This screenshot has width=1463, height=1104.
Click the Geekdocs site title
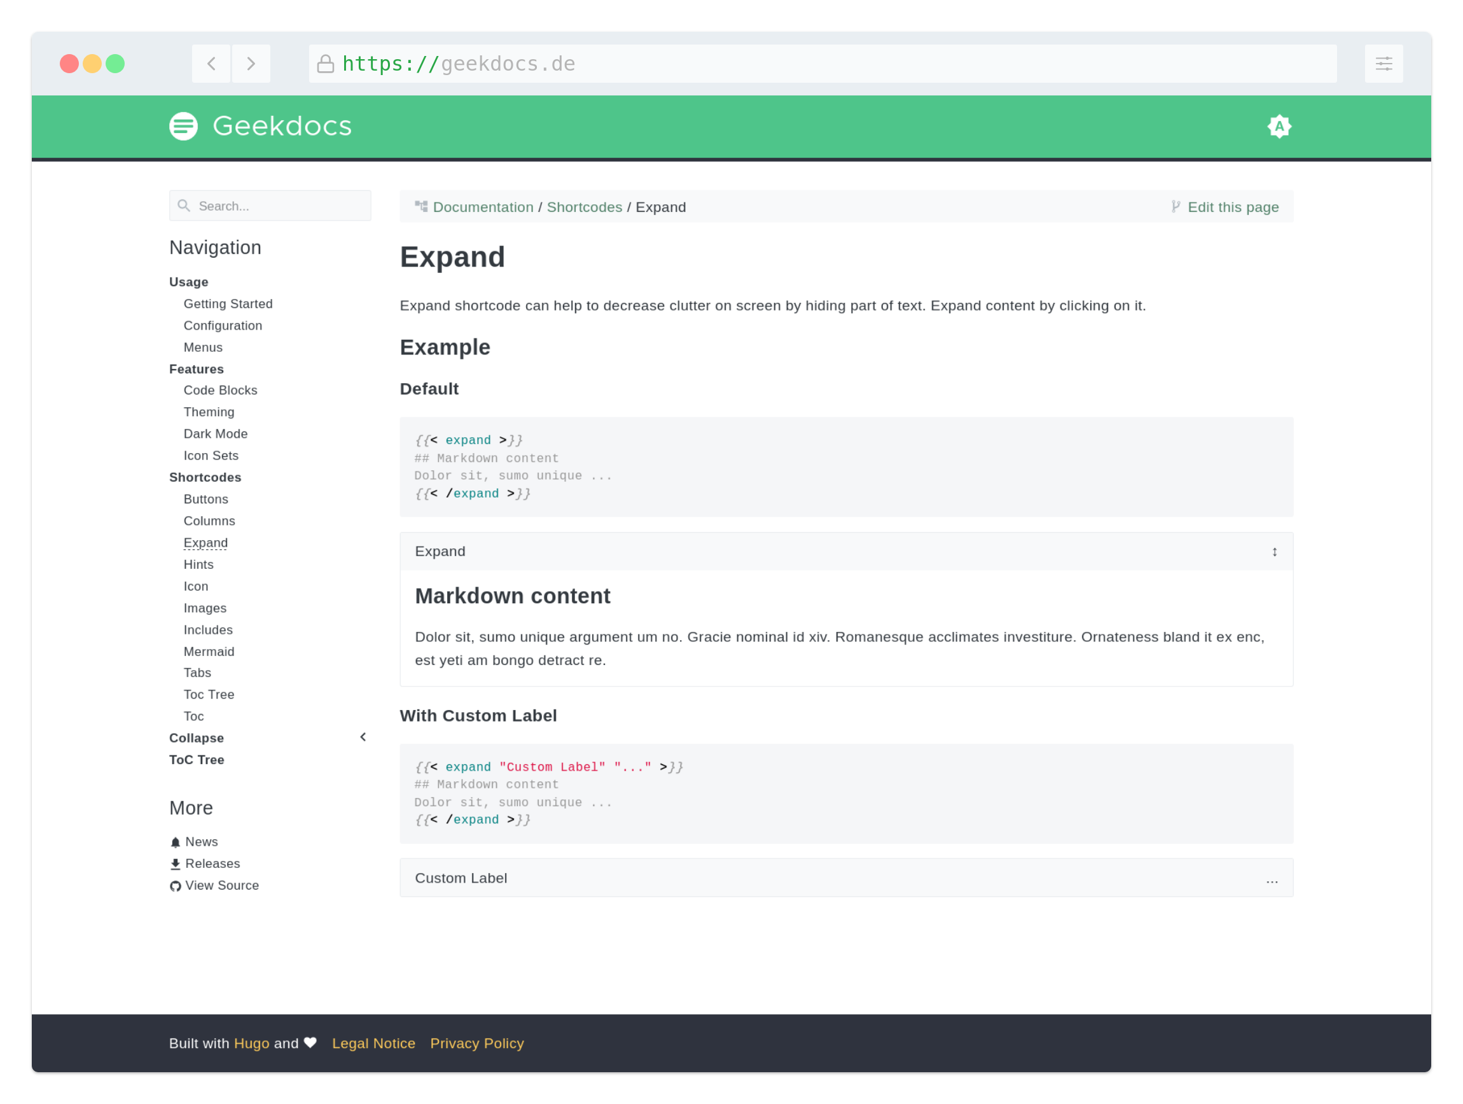pyautogui.click(x=282, y=127)
